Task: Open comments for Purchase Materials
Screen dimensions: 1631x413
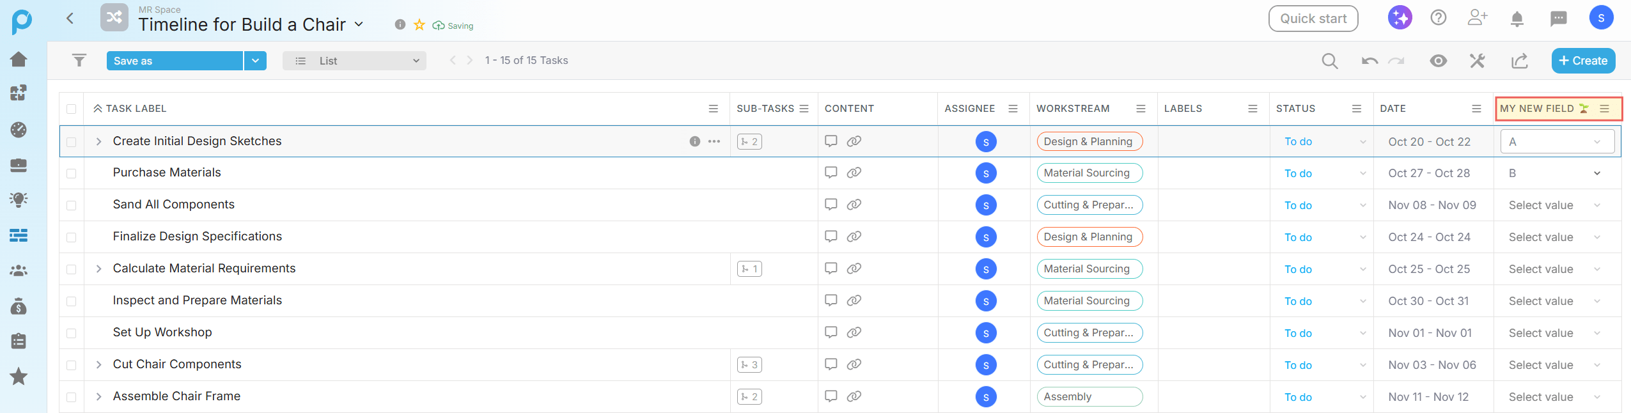Action: click(x=831, y=173)
